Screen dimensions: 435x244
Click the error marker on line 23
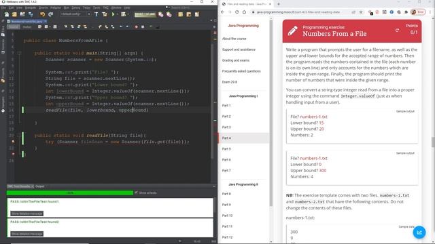click(x=13, y=154)
